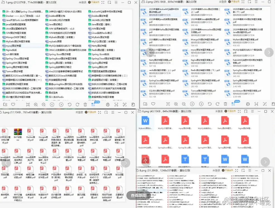Click 未登录 in the 1.png window
The width and height of the screenshot is (275, 208).
(x=83, y=3)
